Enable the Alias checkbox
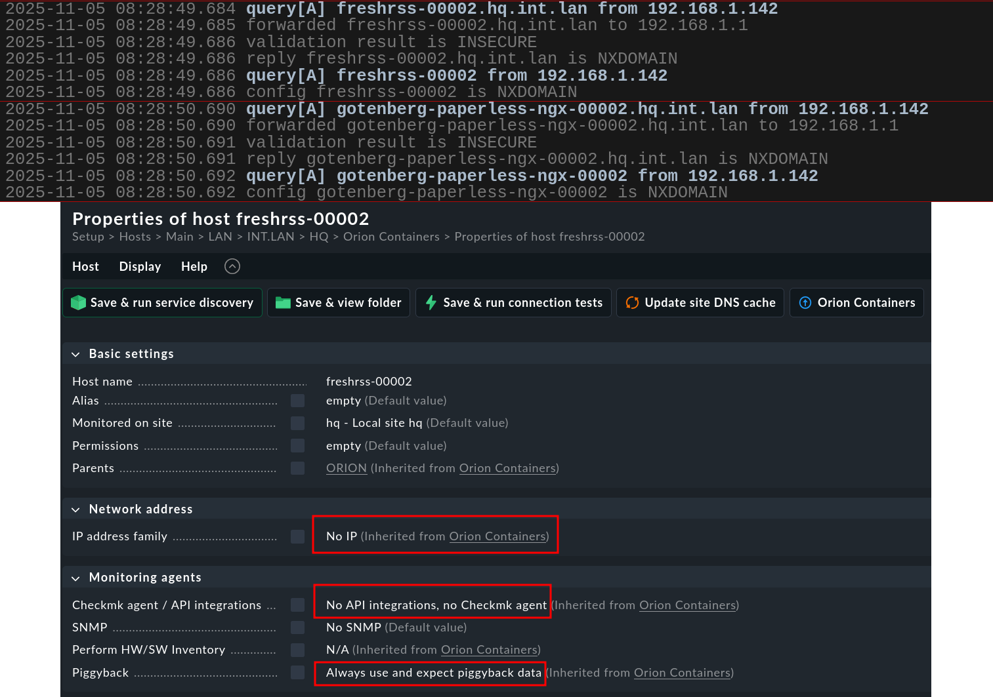This screenshot has width=993, height=697. [x=298, y=401]
